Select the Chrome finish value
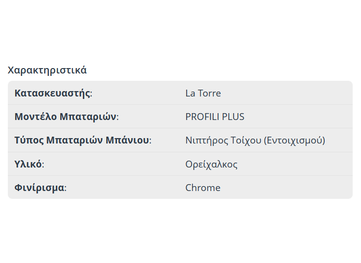 click(203, 188)
